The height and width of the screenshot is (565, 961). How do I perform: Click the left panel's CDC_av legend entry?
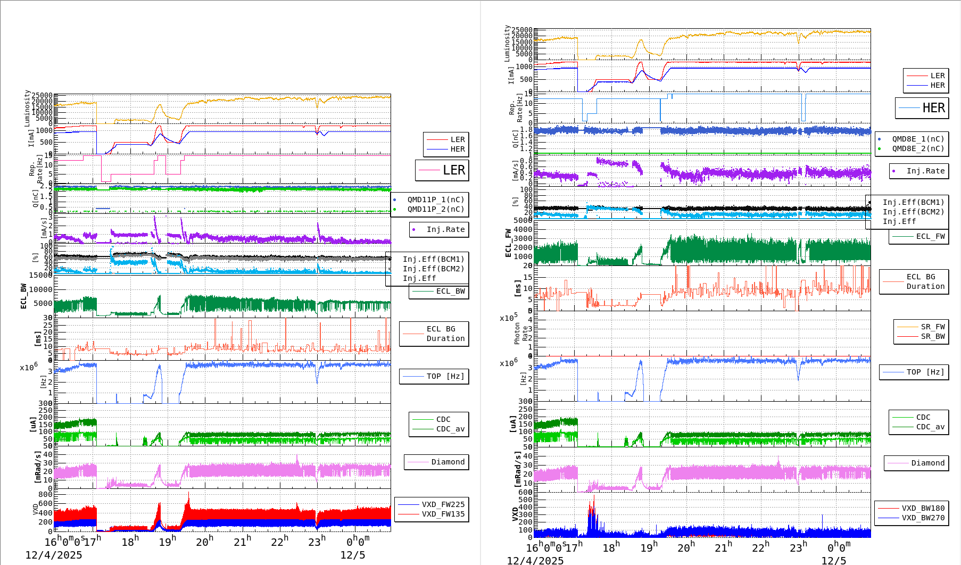[x=439, y=429]
